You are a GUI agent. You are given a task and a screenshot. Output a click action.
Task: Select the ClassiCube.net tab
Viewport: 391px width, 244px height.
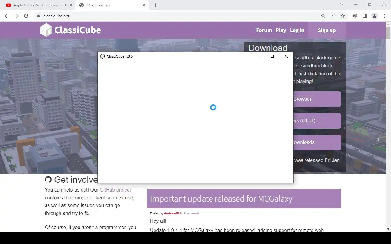click(111, 5)
